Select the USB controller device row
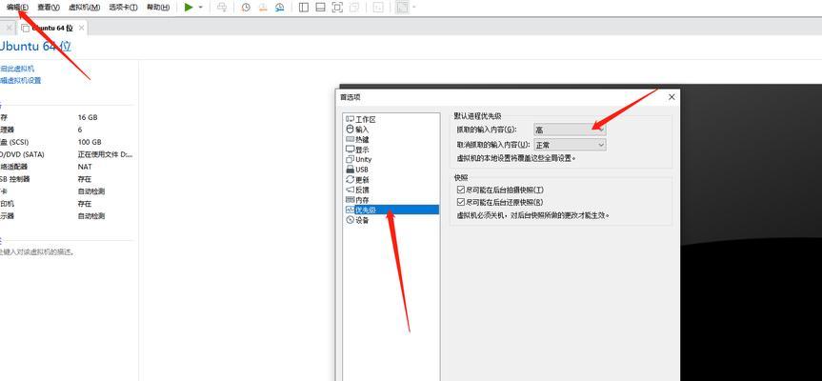822x381 pixels. 67,179
